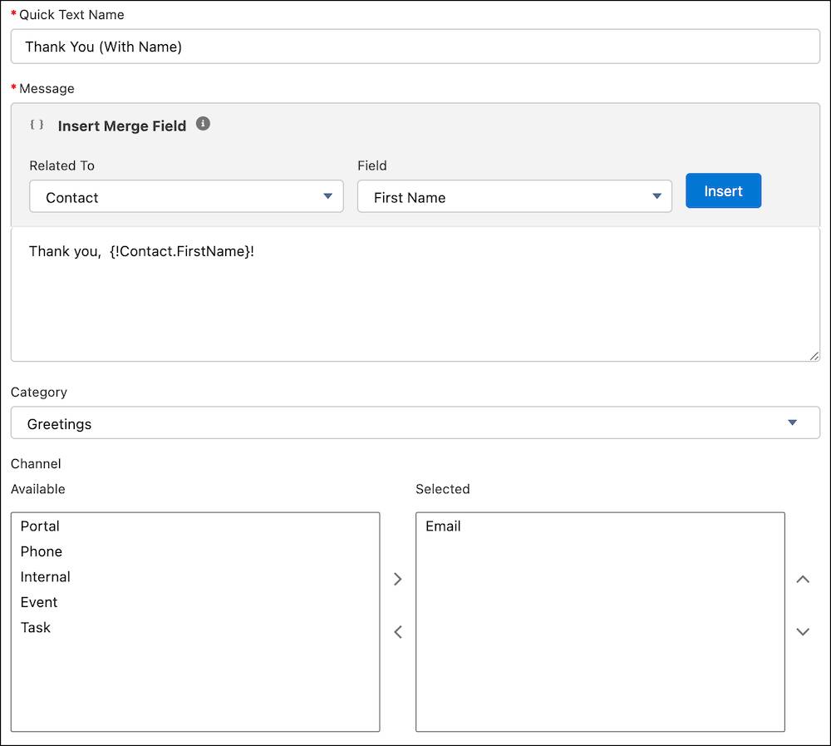The image size is (831, 746).
Task: Move selected channel to the Selected list
Action: [398, 579]
